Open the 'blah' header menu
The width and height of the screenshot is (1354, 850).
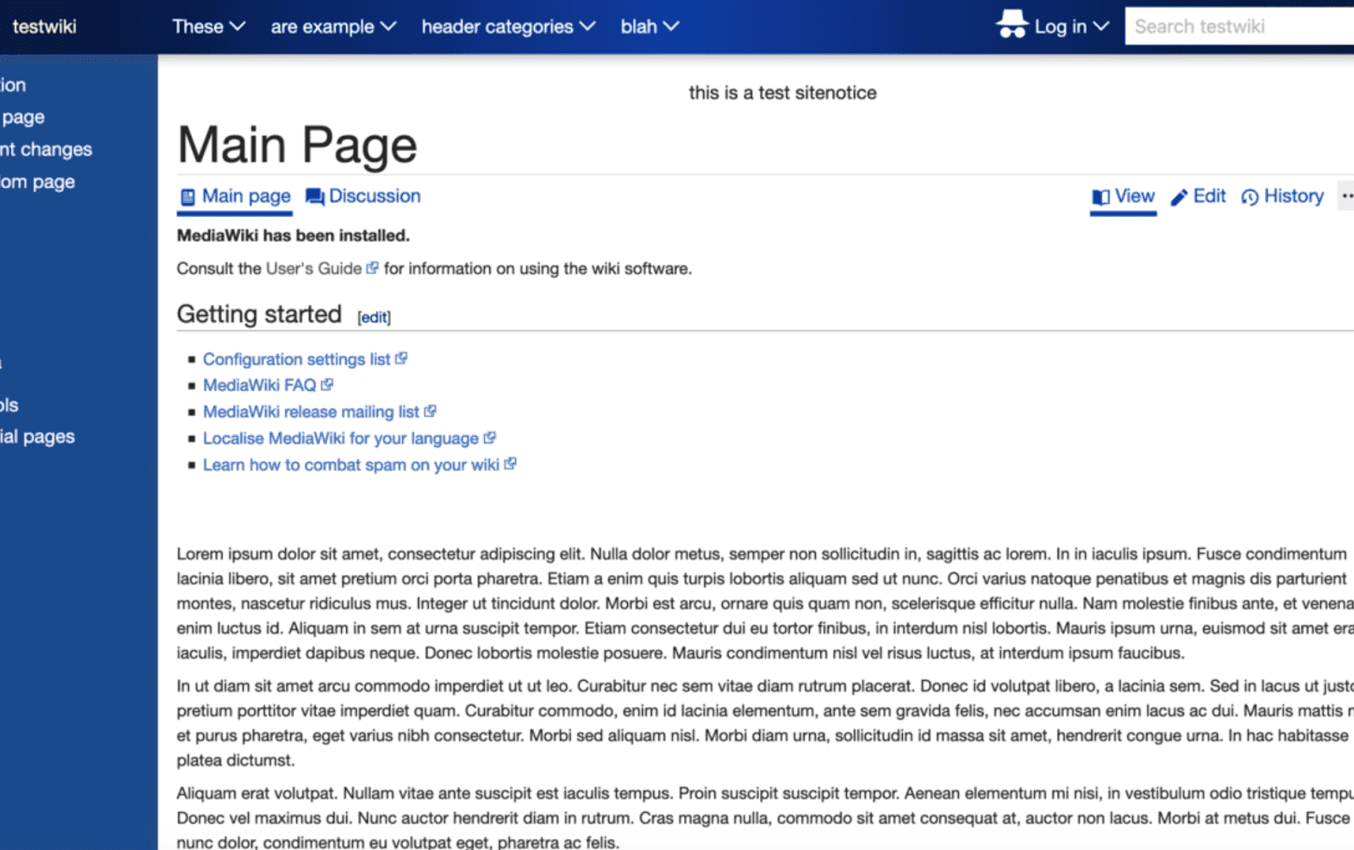tap(649, 26)
